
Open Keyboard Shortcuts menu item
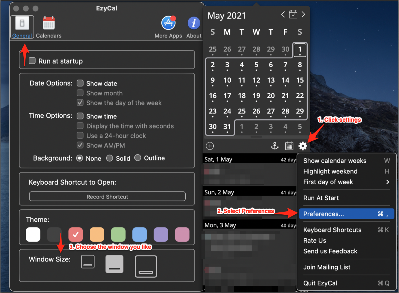point(347,230)
